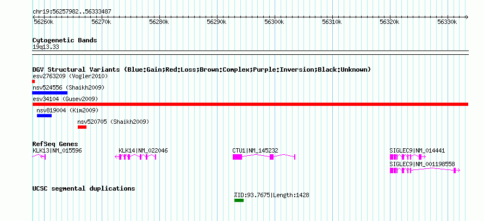Click the KLK13 gene glyph

pos(39,157)
